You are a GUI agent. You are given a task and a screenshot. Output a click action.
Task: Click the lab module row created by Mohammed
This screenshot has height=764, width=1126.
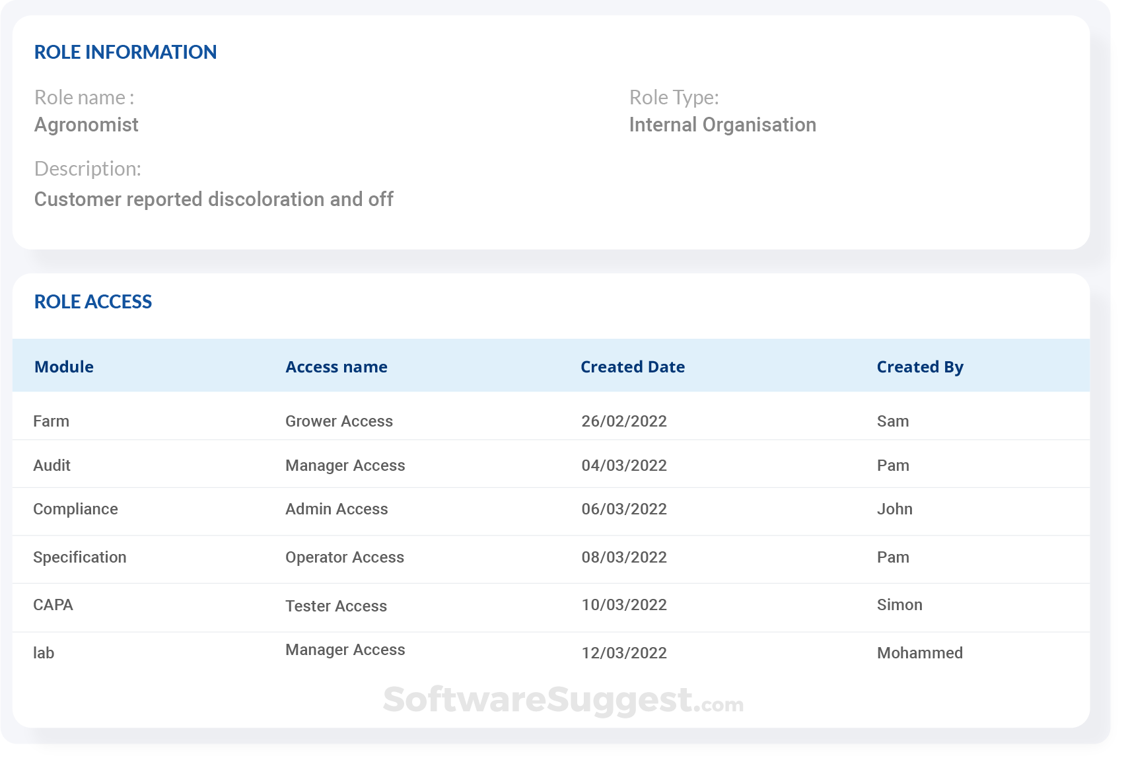coord(42,652)
